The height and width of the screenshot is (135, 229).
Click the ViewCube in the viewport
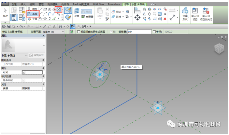(x=219, y=48)
